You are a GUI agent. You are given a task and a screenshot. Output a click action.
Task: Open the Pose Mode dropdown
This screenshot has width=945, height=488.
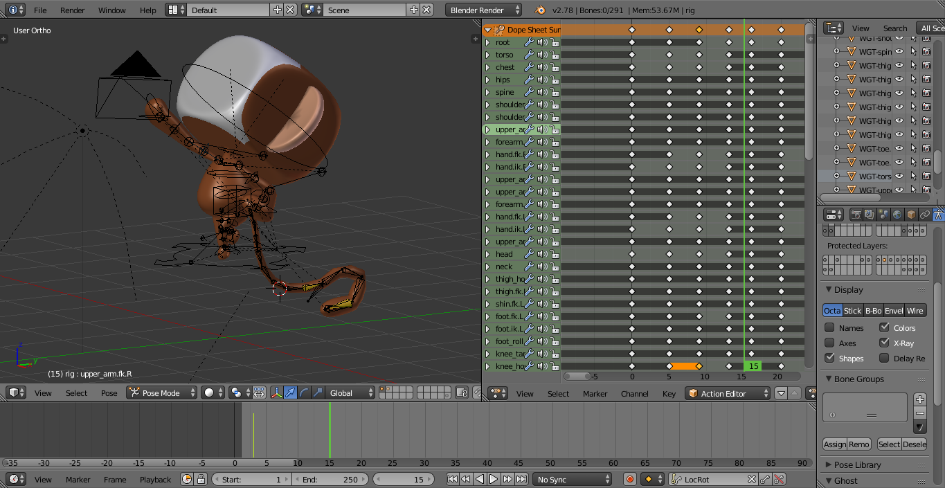161,393
